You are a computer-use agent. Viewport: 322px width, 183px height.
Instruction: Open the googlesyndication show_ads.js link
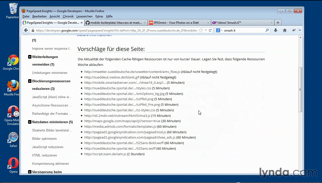(130, 138)
